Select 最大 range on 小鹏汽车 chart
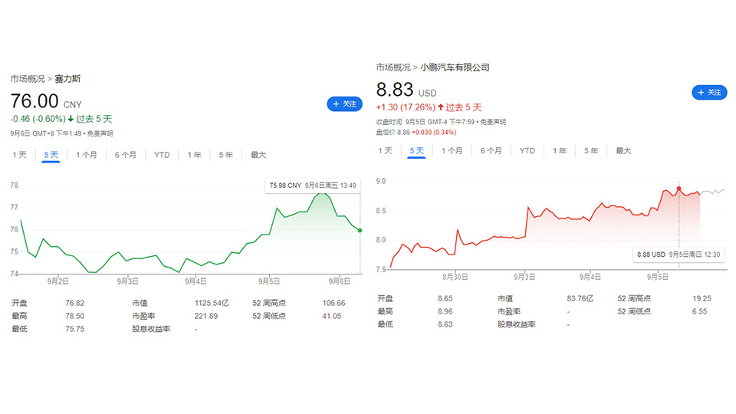This screenshot has height=414, width=736. click(x=623, y=151)
